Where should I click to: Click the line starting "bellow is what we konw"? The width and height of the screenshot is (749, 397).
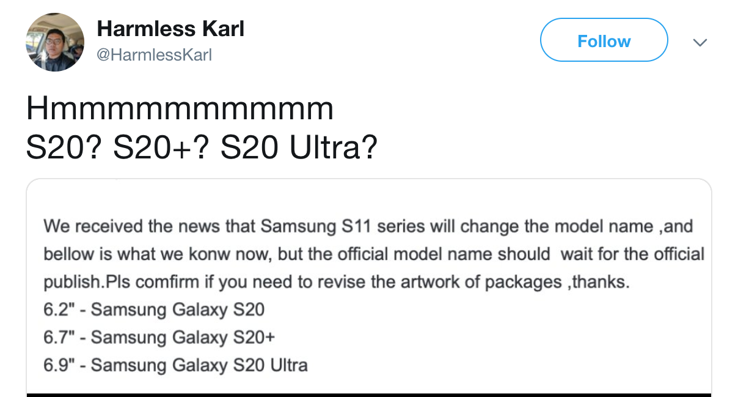click(x=373, y=254)
